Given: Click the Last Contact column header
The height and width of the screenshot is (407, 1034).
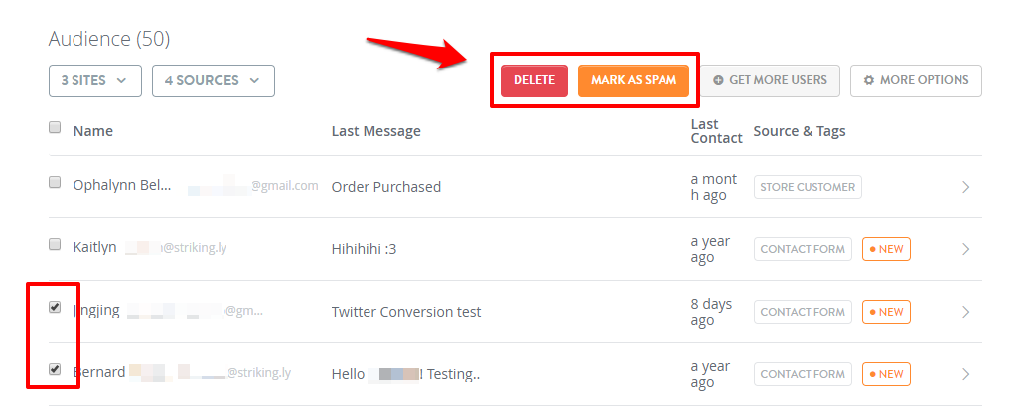Looking at the screenshot, I should [716, 131].
